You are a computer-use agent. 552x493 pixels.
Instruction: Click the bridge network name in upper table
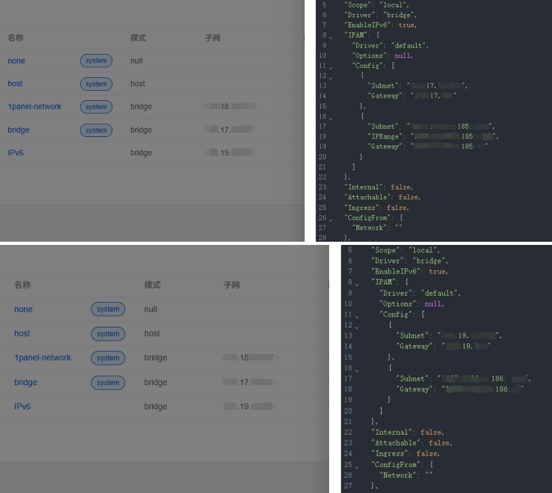(18, 130)
